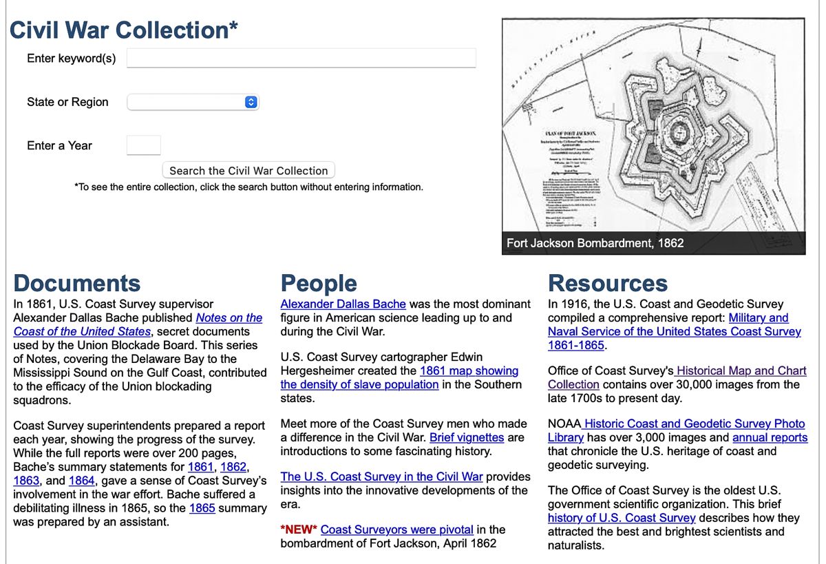This screenshot has width=826, height=564.
Task: Open the 1865 summary link
Action: click(202, 508)
